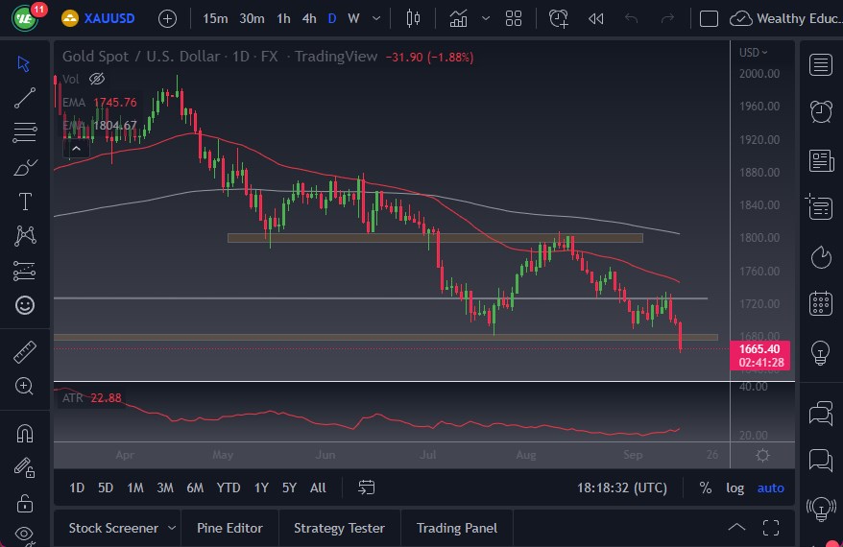Screen dimensions: 843x547
Task: Select the text annotation tool
Action: [25, 202]
